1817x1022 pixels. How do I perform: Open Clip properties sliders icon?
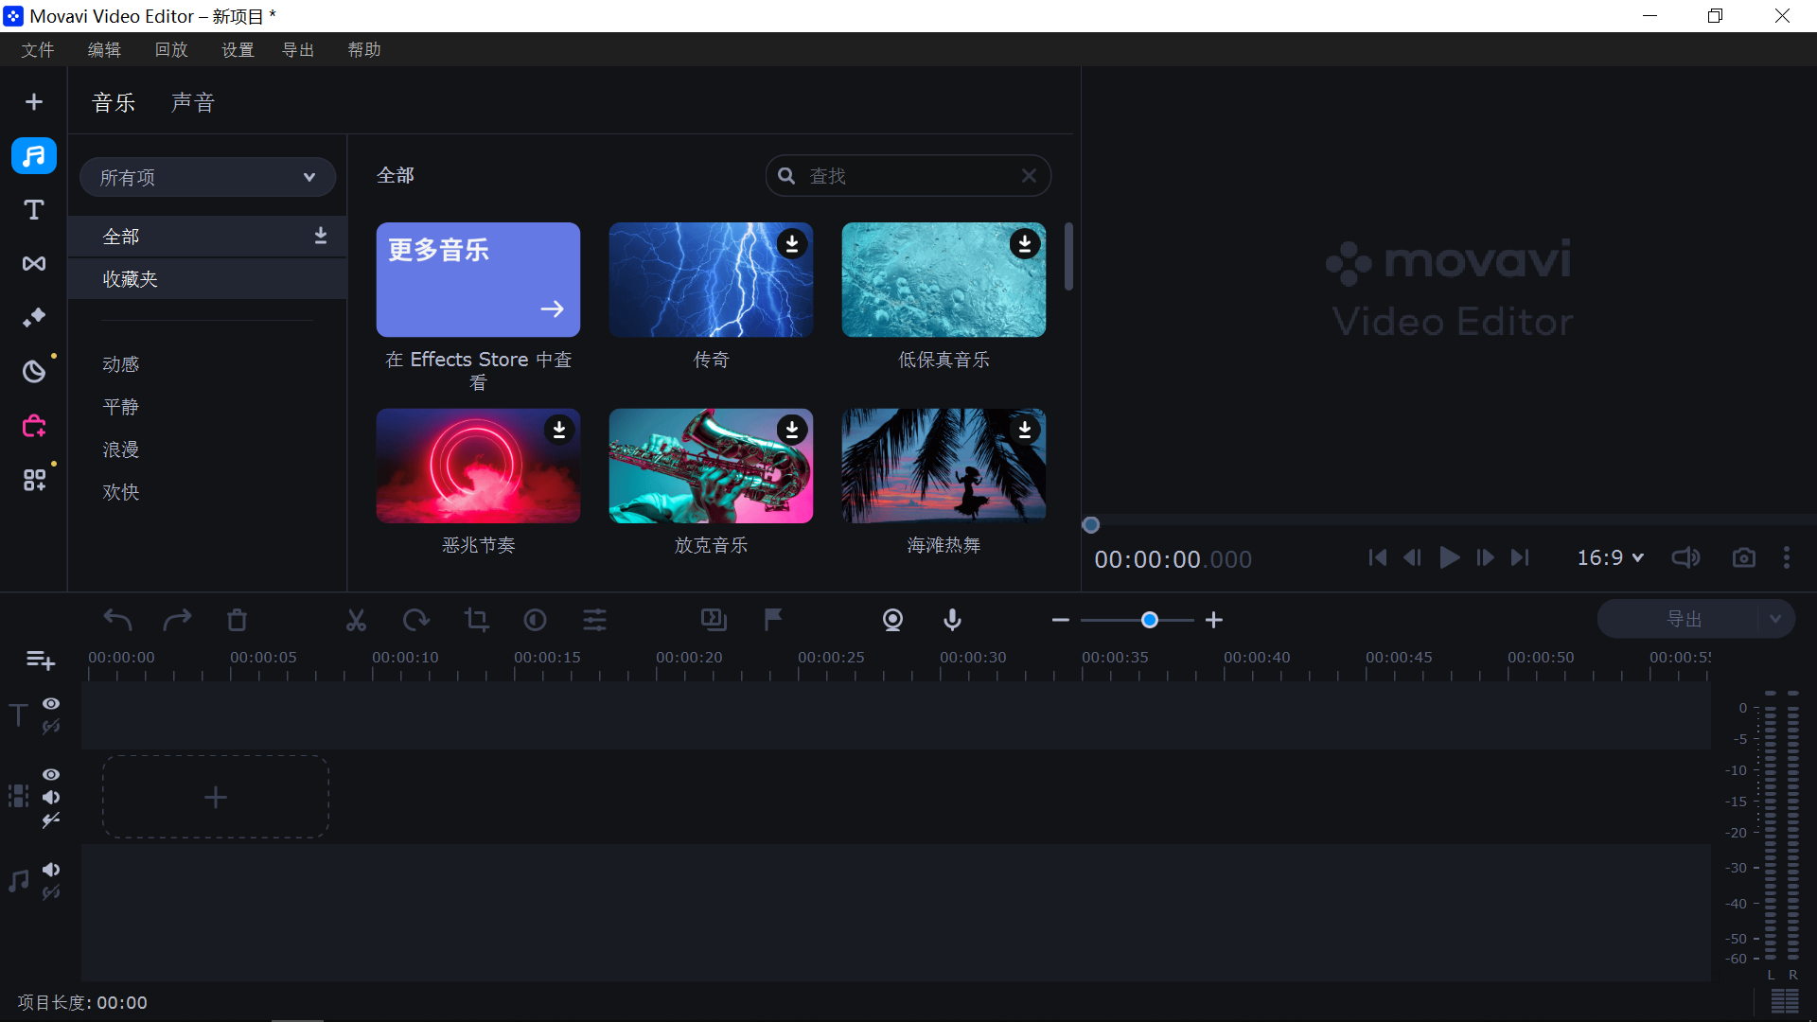[x=594, y=620]
